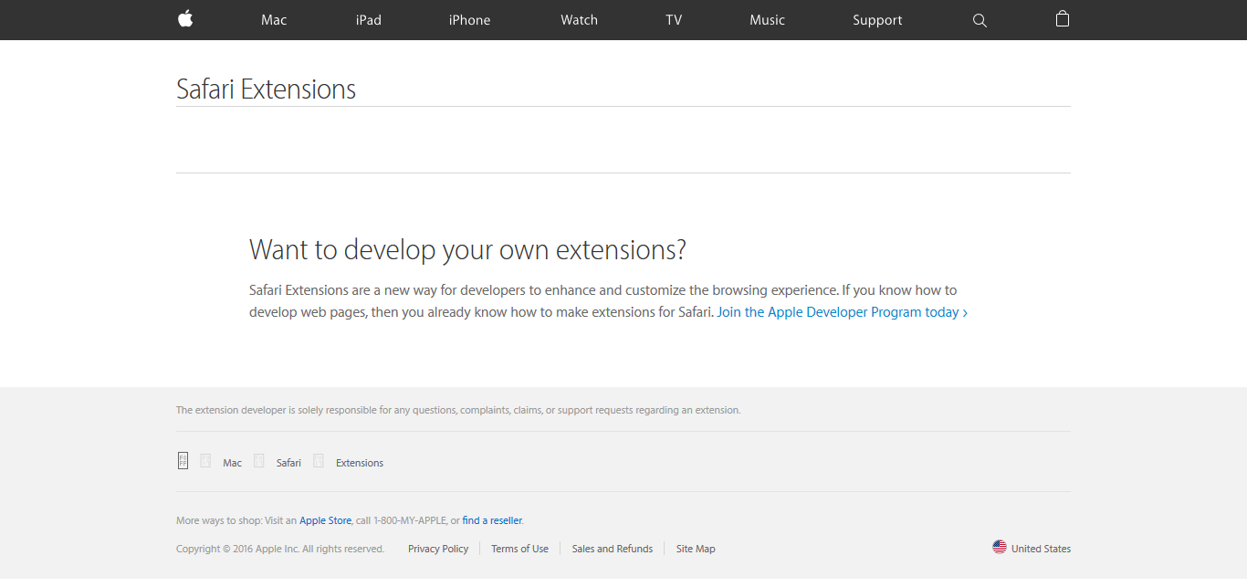Open the Mac menu item
Screen dimensions: 1247x587
pyautogui.click(x=274, y=20)
